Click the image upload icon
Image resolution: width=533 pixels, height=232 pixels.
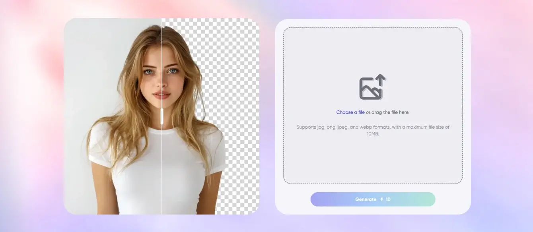pyautogui.click(x=372, y=87)
